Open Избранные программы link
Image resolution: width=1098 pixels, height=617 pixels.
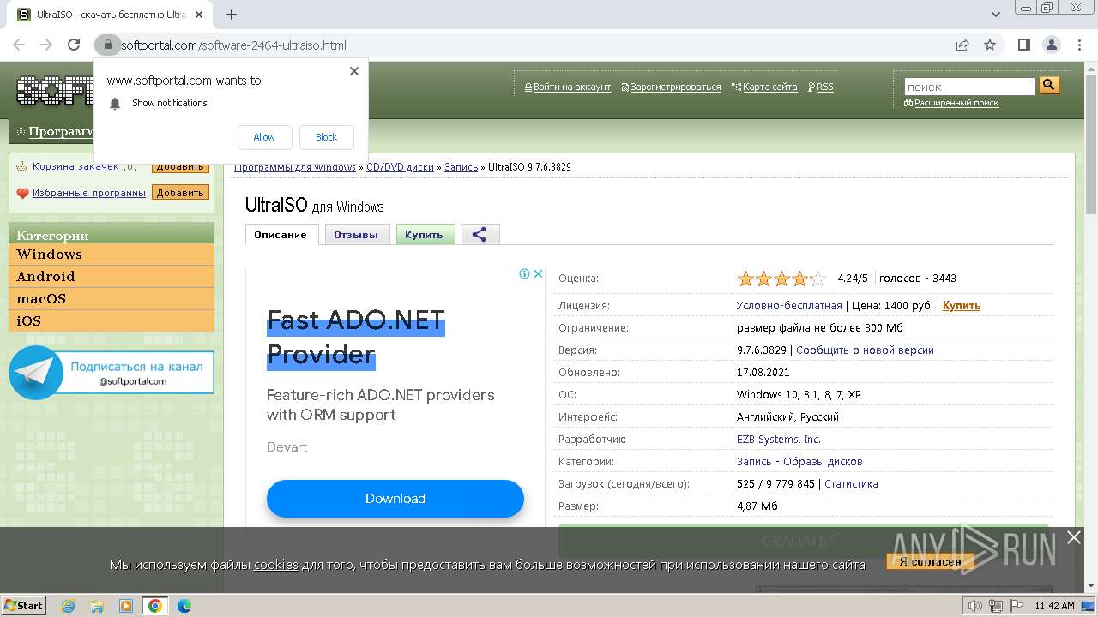89,193
